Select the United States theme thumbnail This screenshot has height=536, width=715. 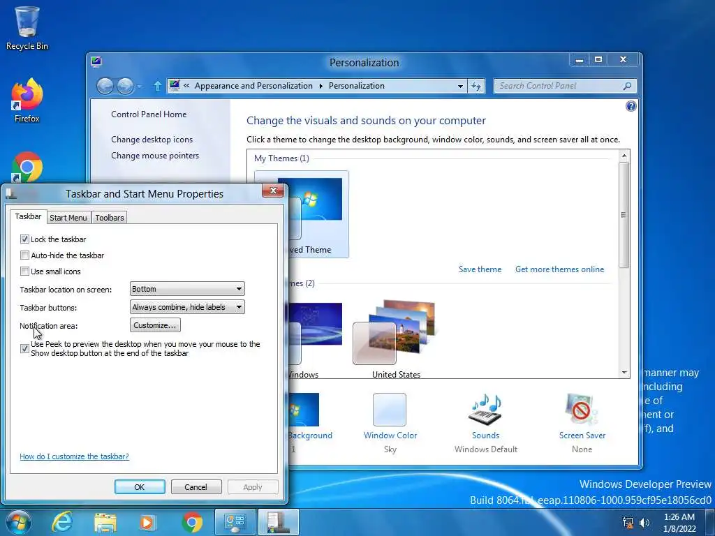(396, 338)
